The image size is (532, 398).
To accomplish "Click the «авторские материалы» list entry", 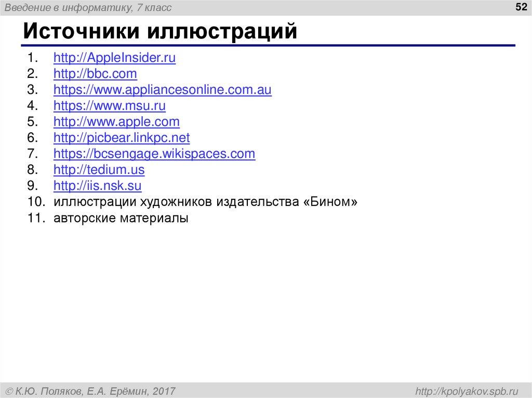I will (x=121, y=218).
